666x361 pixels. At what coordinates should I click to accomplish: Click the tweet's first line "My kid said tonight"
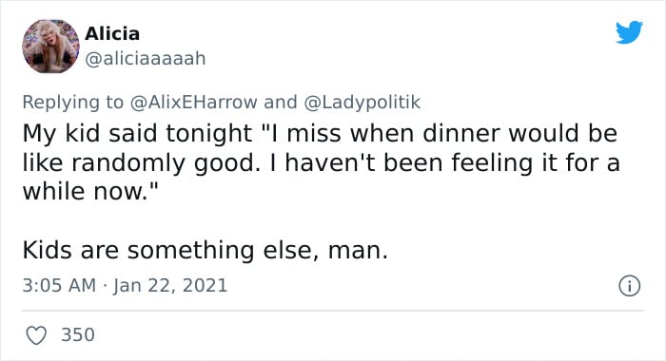(137, 133)
